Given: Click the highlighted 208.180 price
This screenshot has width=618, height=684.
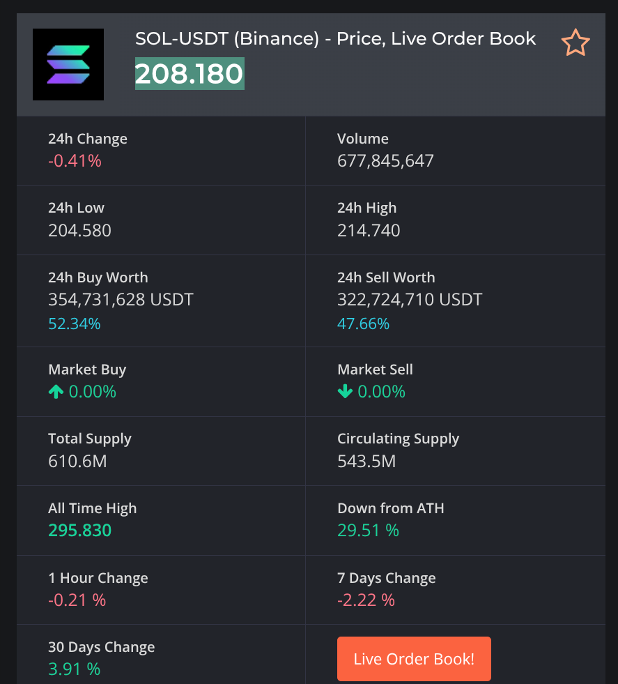Looking at the screenshot, I should [190, 74].
